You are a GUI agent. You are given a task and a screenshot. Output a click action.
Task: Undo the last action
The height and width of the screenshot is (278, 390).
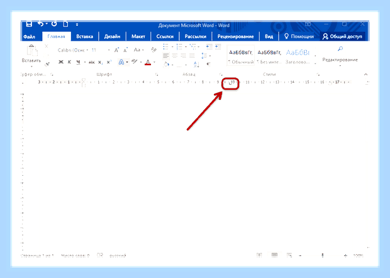40,24
